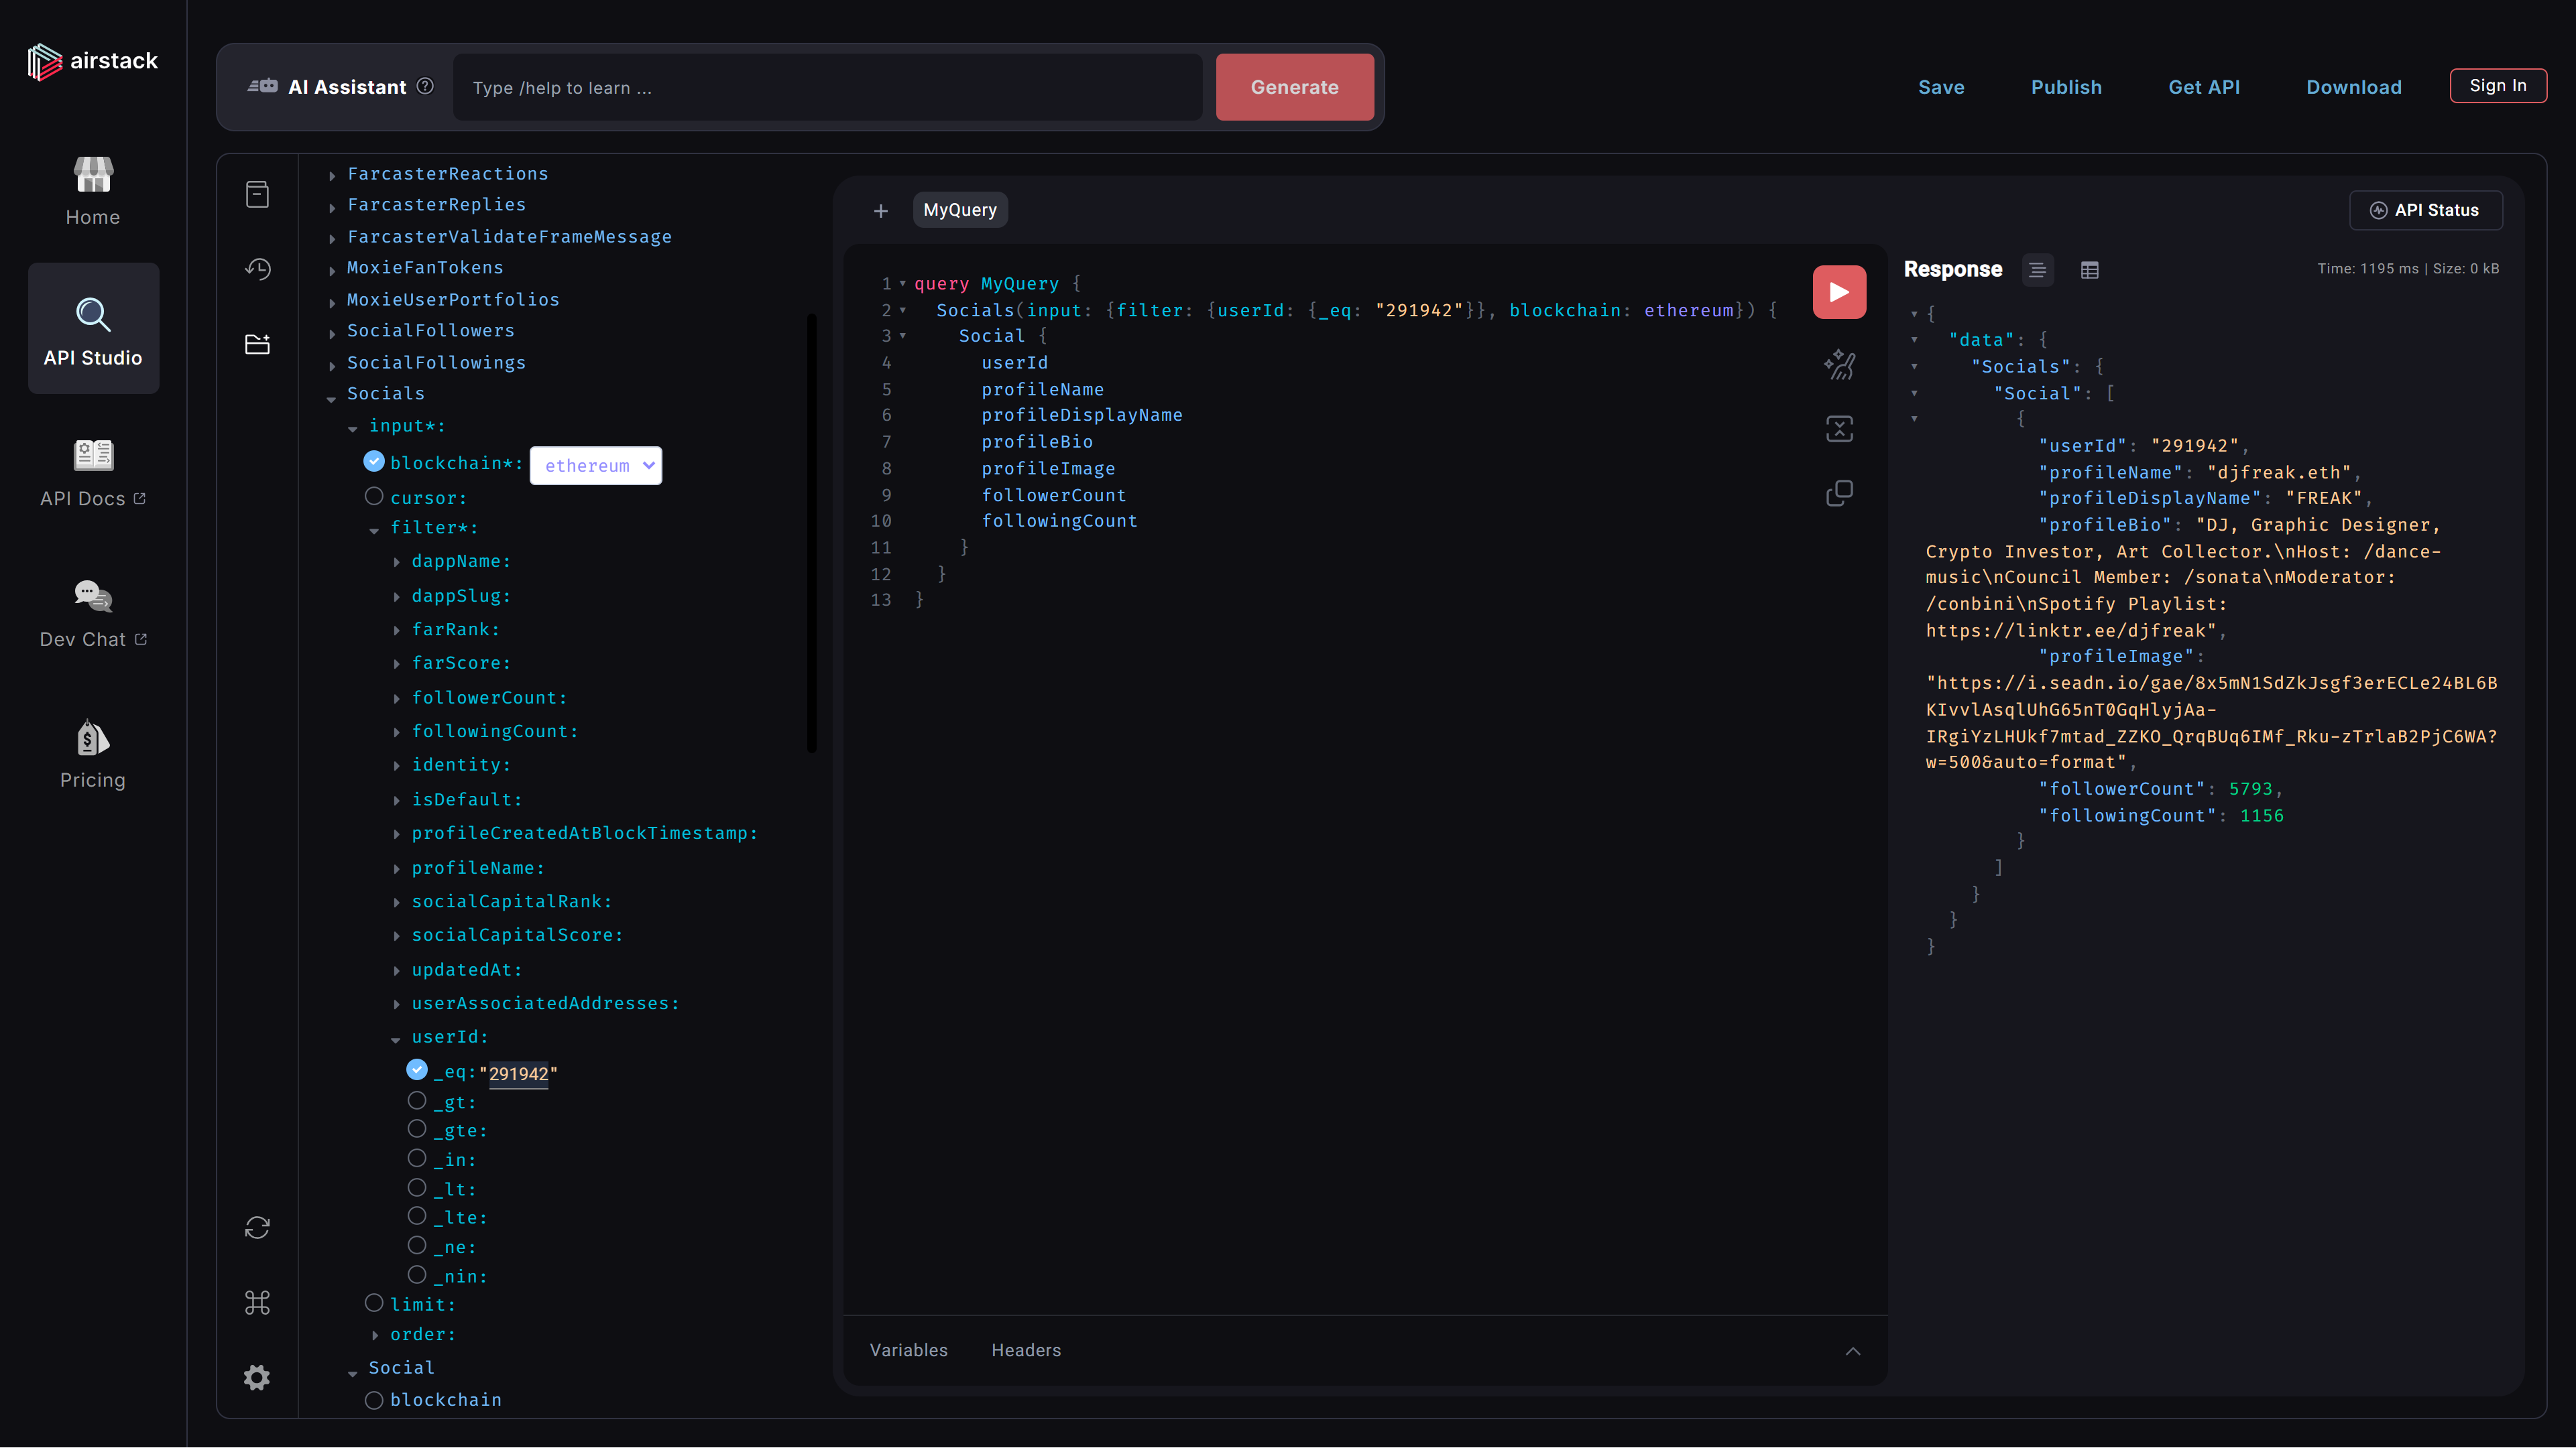Enable the cursor argument checkbox
This screenshot has width=2576, height=1448.
[x=374, y=496]
